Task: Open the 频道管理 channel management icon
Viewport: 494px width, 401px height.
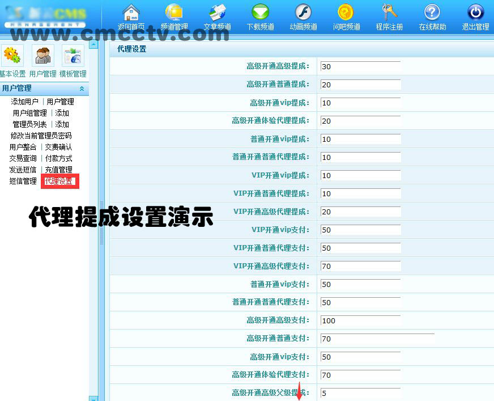Action: pos(174,12)
